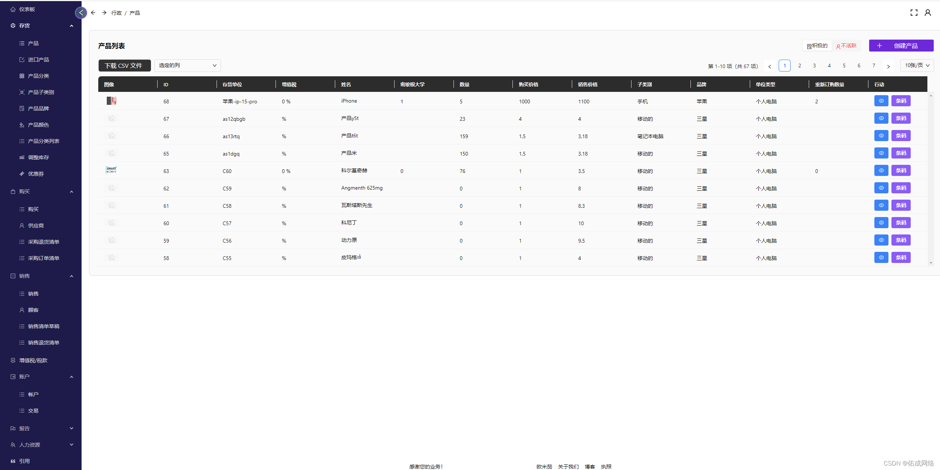This screenshot has height=470, width=940.
Task: Click the eye view icon for iPhone row
Action: pyautogui.click(x=881, y=101)
